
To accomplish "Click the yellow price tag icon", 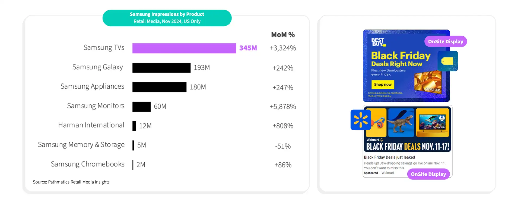I will pyautogui.click(x=448, y=61).
